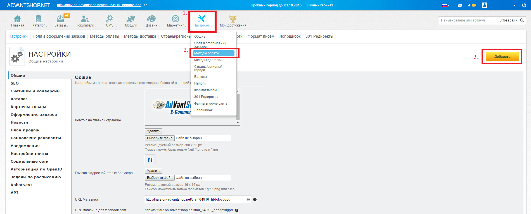Select SEO in the left sidebar
Screen dimensions: 531x214
pyautogui.click(x=15, y=83)
